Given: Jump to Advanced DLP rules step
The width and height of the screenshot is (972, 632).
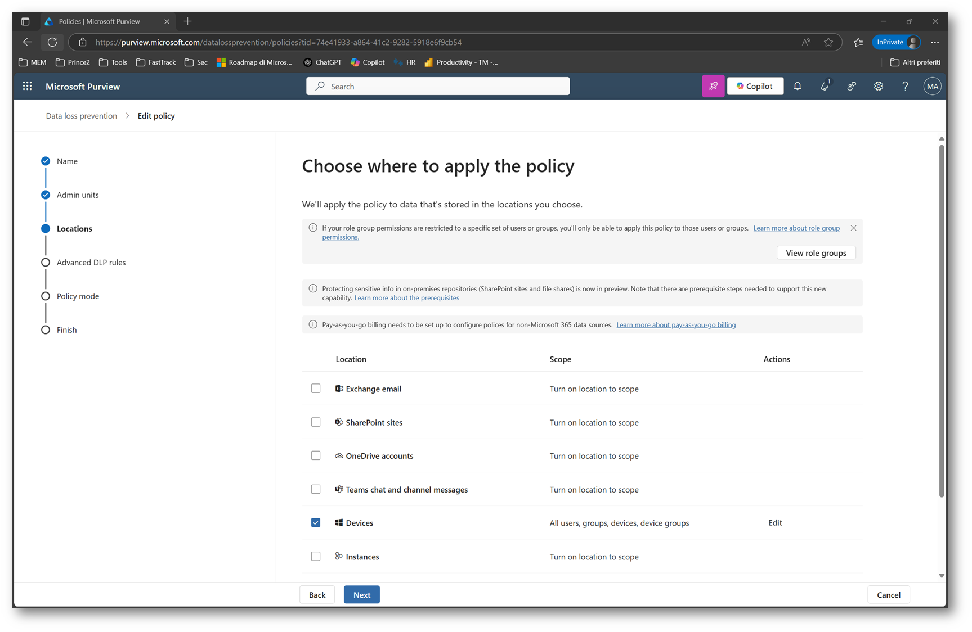Looking at the screenshot, I should point(83,262).
